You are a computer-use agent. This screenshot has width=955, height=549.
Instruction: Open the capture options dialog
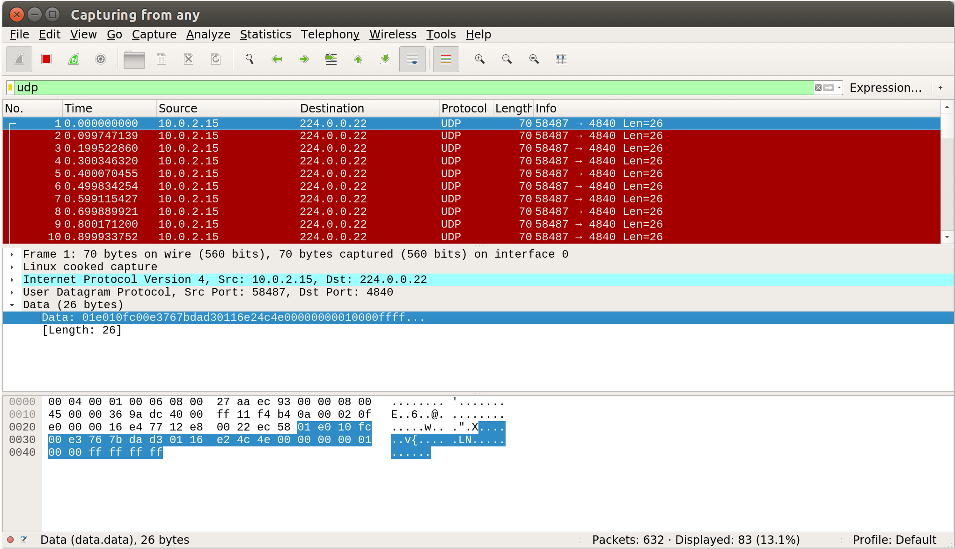tap(101, 59)
